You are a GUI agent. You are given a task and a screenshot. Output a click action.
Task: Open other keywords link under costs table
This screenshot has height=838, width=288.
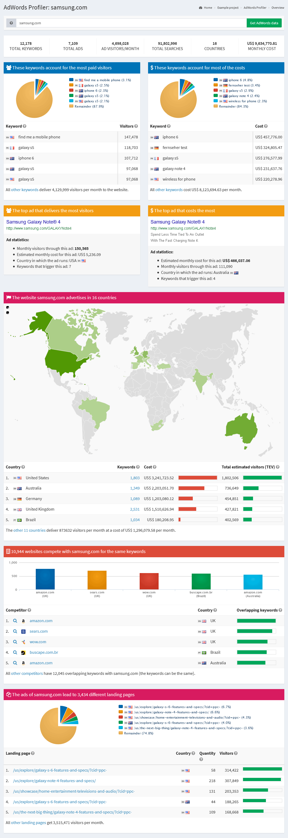point(169,190)
